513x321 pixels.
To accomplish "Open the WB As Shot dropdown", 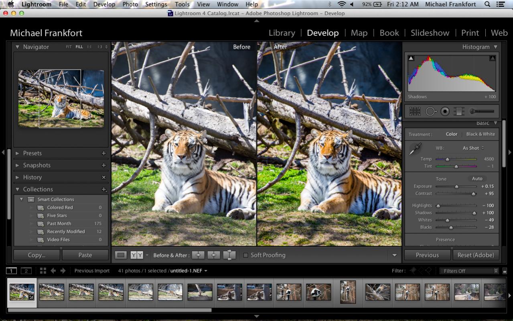I will click(473, 148).
